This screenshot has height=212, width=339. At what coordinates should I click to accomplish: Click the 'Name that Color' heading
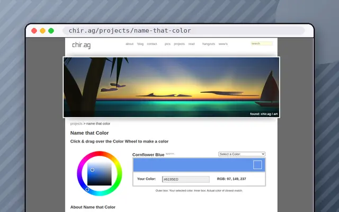tap(90, 133)
